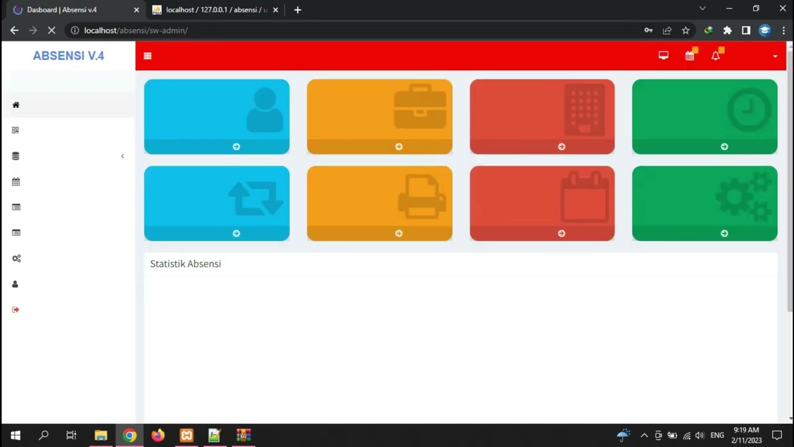Open the green card with clock icon

705,117
